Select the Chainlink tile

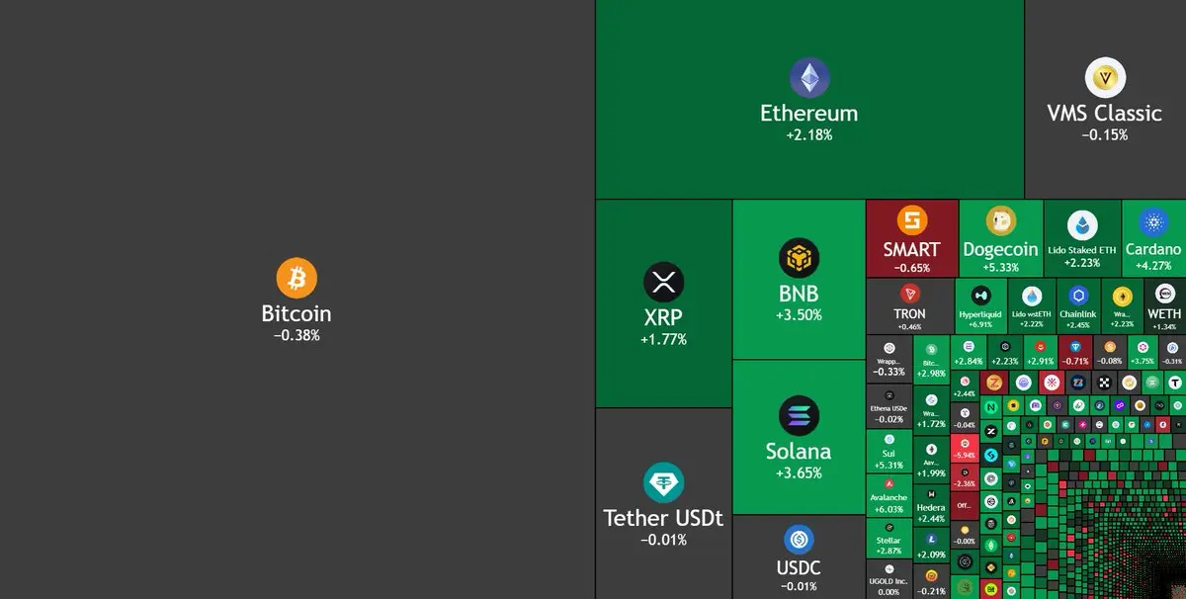pyautogui.click(x=1078, y=305)
